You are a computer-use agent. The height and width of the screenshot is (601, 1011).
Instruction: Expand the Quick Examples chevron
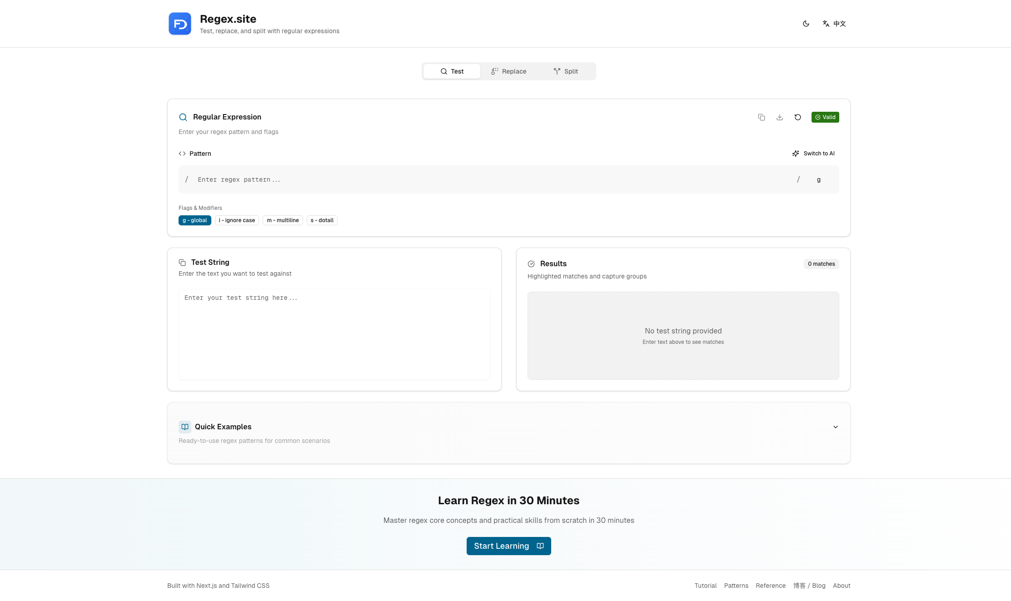[x=835, y=427]
